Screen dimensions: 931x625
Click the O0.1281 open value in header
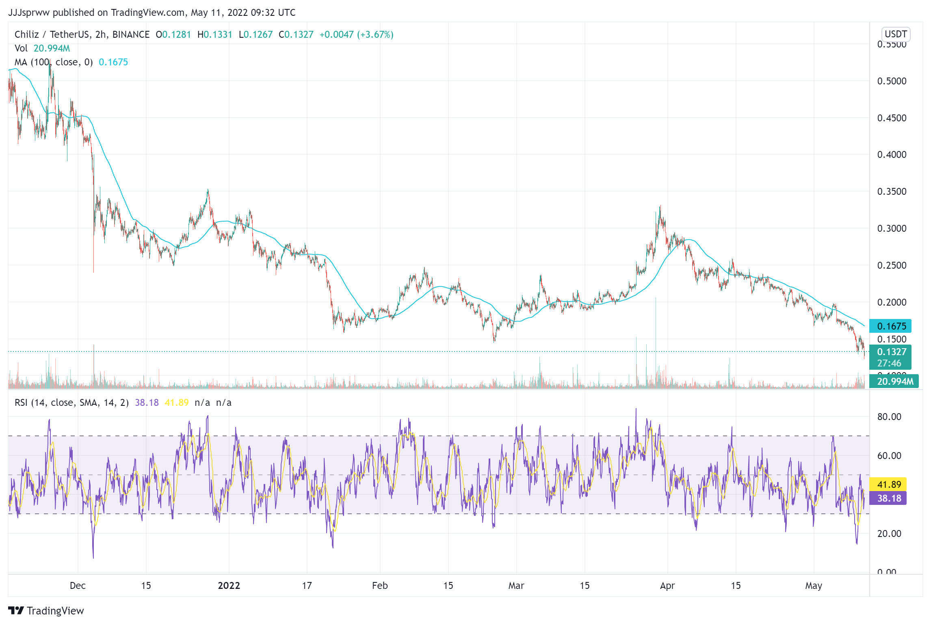tap(173, 34)
